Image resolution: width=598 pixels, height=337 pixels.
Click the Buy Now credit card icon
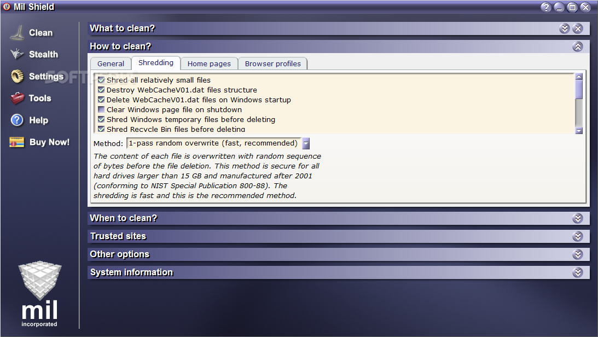tap(17, 142)
